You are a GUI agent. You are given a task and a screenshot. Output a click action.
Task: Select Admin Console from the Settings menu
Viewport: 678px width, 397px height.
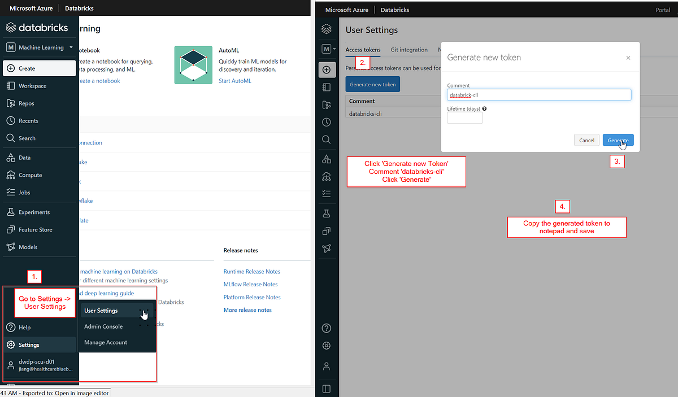tap(103, 326)
